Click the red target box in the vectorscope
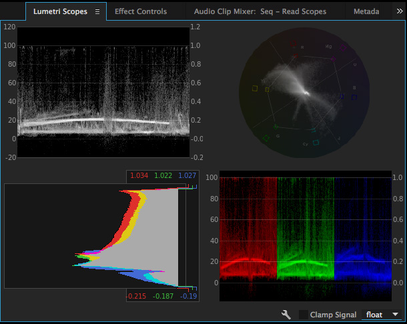 (293, 43)
